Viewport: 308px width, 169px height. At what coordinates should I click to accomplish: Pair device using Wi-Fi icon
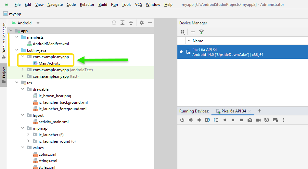(x=201, y=32)
